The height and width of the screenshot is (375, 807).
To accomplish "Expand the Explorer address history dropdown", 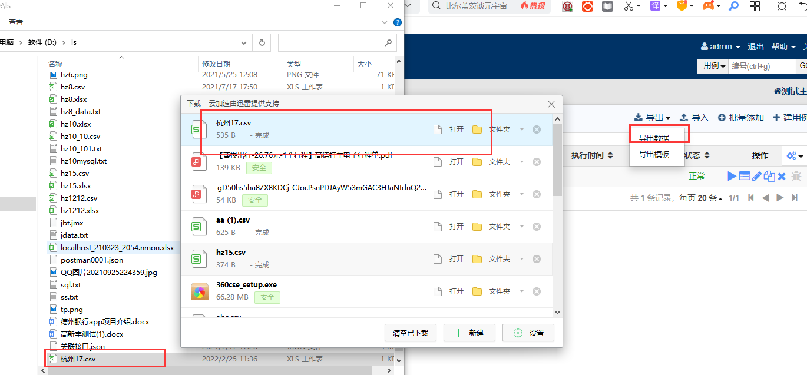I will point(244,42).
